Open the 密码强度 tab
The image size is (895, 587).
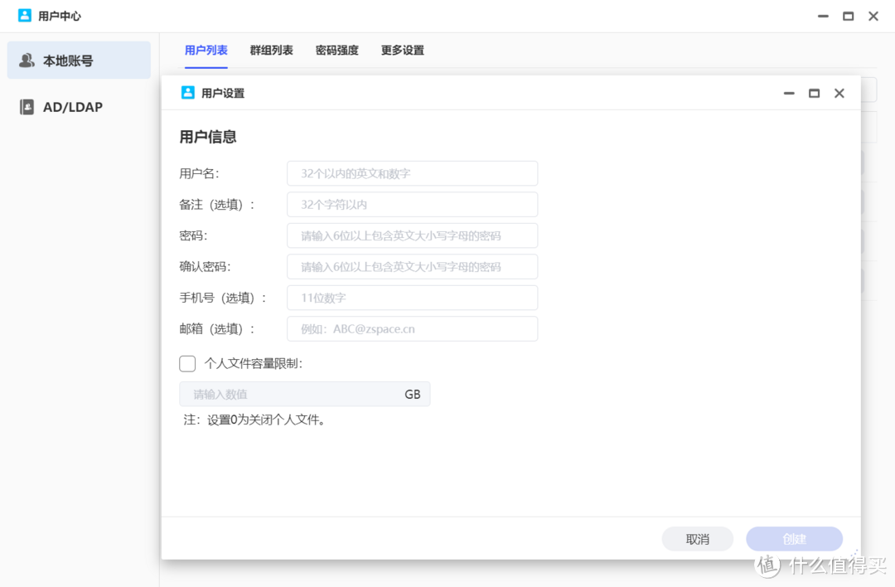pyautogui.click(x=336, y=50)
